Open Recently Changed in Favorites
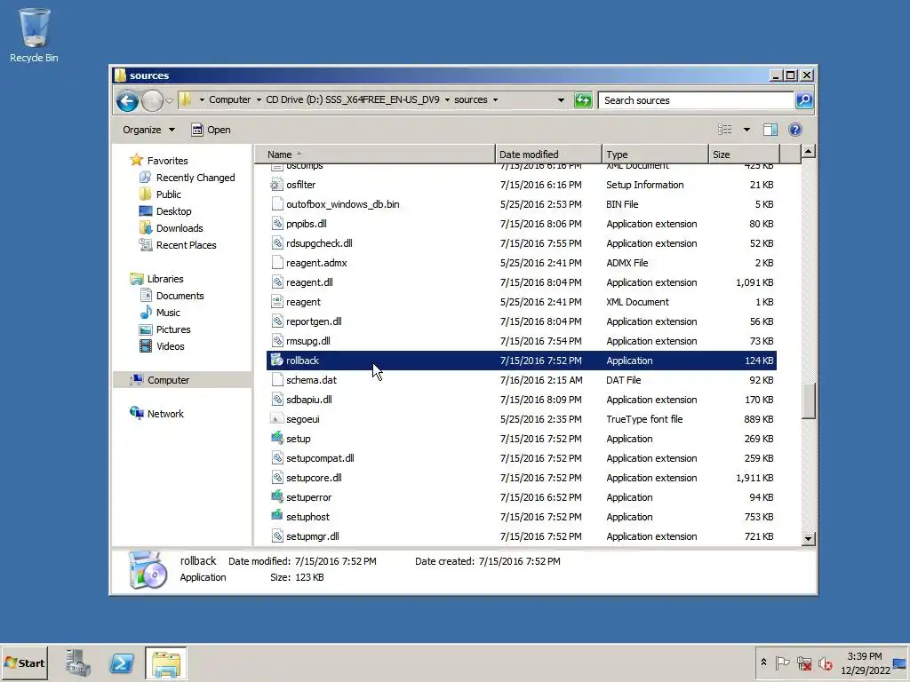Image resolution: width=910 pixels, height=682 pixels. pyautogui.click(x=195, y=178)
